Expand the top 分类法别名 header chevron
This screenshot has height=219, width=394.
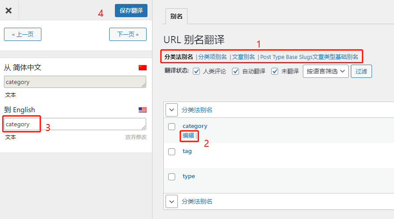coord(172,110)
